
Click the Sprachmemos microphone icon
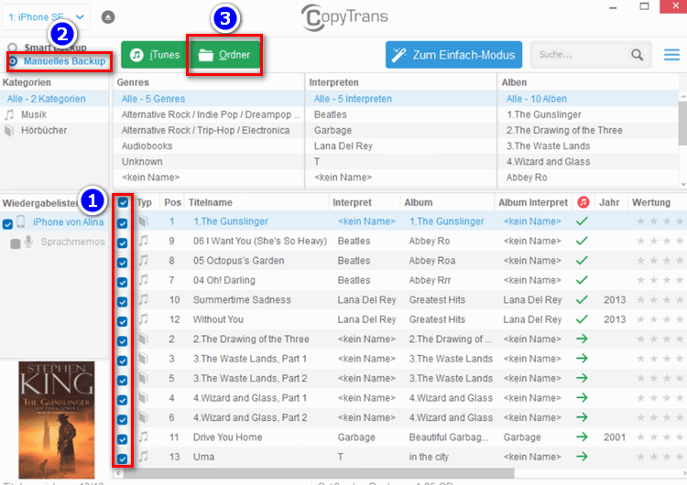tap(28, 242)
